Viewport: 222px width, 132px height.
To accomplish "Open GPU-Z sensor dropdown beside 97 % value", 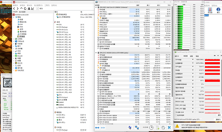I will pos(193,81).
